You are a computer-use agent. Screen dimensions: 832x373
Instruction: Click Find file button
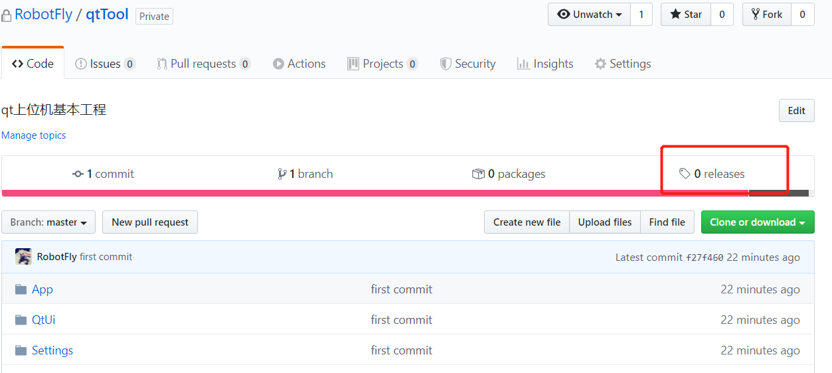[x=667, y=222]
